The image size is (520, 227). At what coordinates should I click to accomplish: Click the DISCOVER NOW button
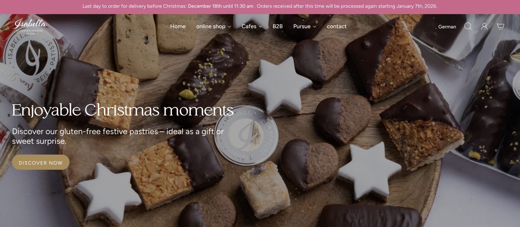tap(41, 162)
